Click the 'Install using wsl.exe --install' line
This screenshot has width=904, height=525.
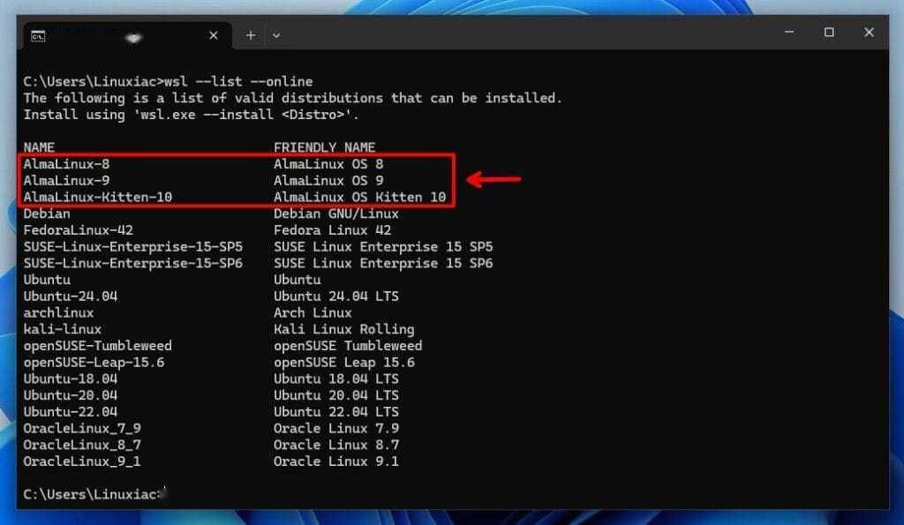(192, 115)
